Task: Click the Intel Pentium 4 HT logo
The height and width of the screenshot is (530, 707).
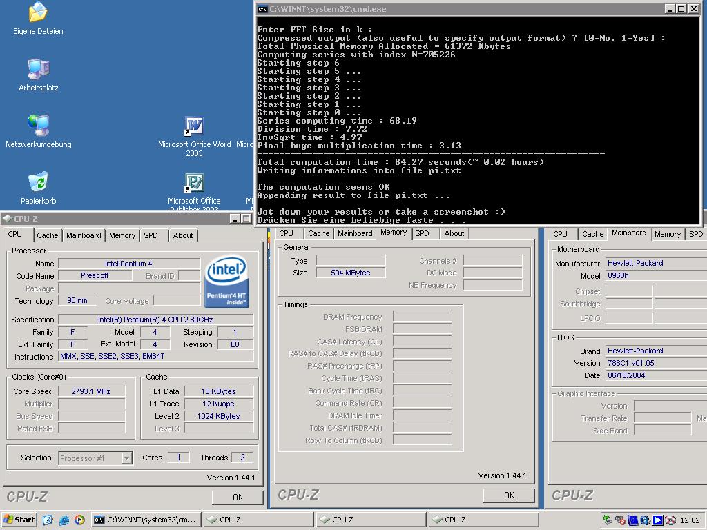Action: tap(226, 282)
